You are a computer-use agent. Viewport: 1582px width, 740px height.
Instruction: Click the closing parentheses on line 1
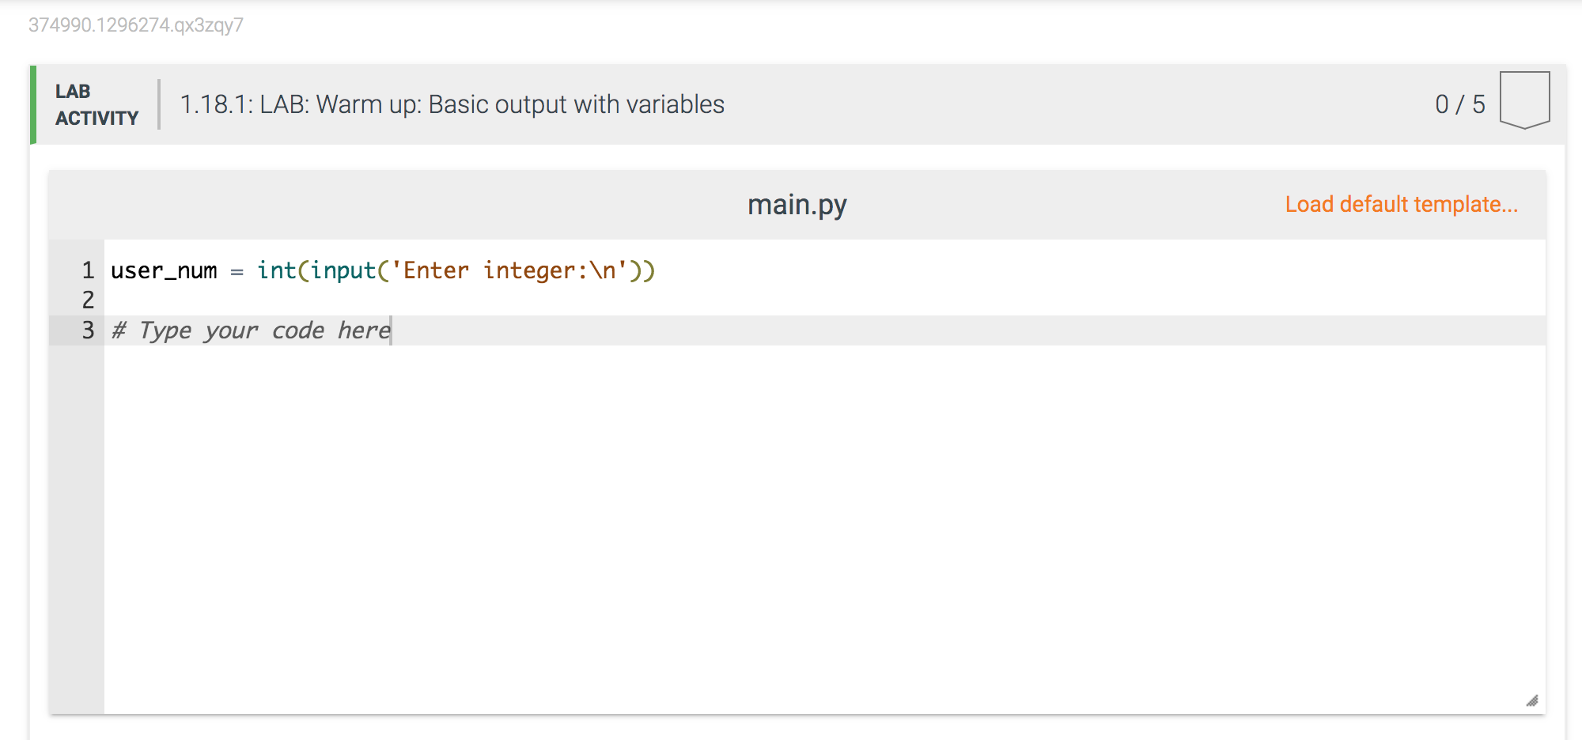[x=642, y=270]
